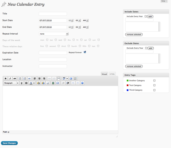Screen dimensions: 171x148
Task: Open the Repeat Interval dropdown
Action: click(54, 34)
